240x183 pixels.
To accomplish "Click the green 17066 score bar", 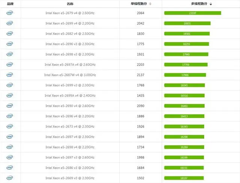I will [185, 75].
